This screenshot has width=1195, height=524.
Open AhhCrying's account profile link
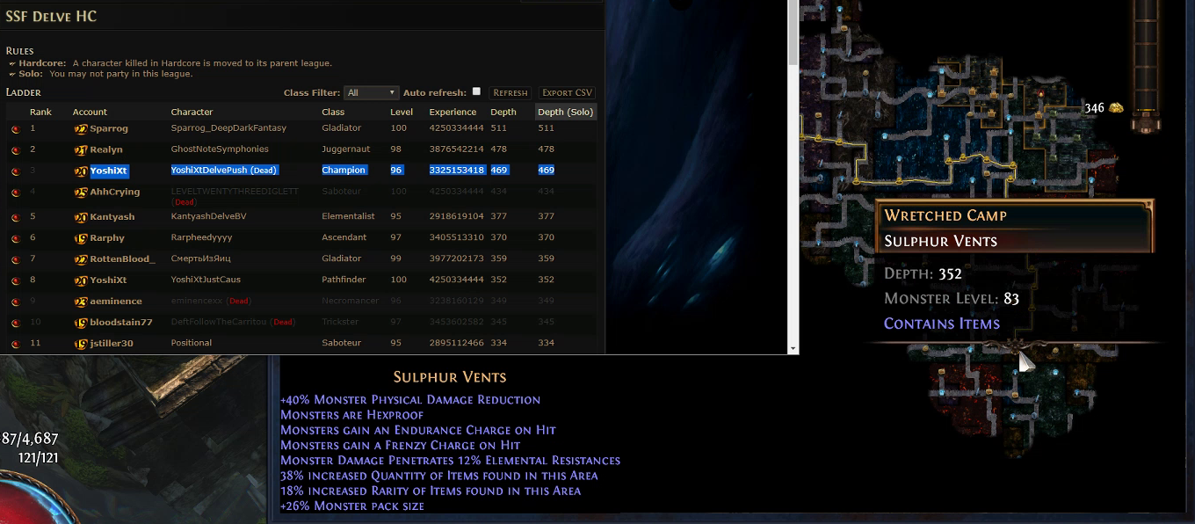pos(115,192)
